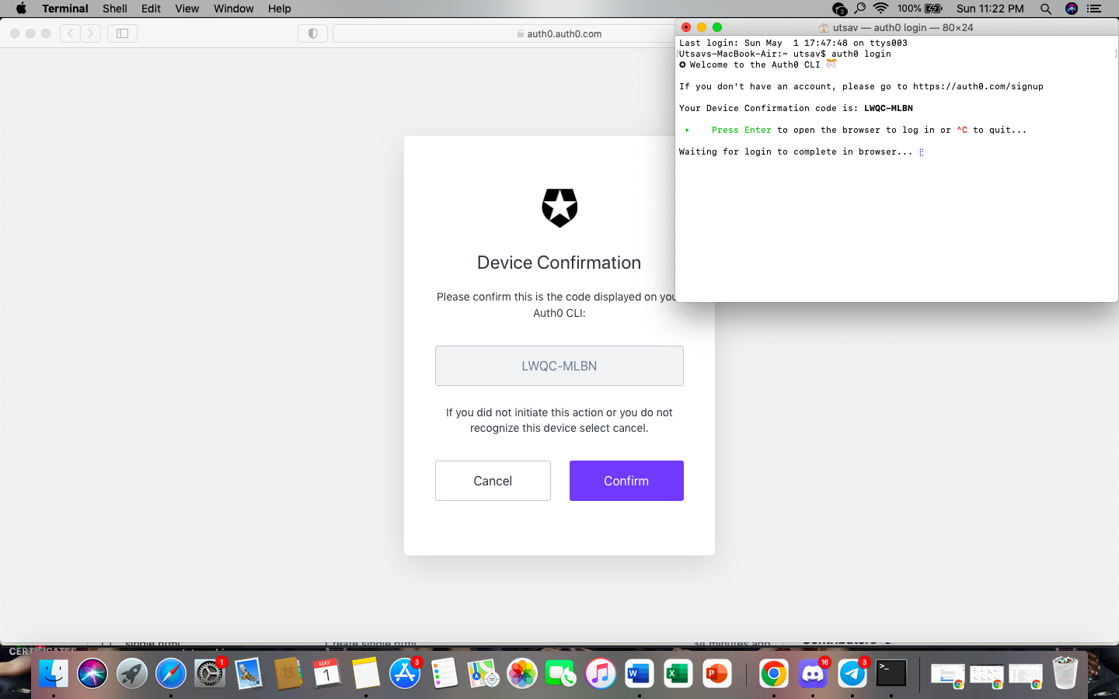
Task: Click the magnifier utility menu bar icon
Action: [859, 9]
